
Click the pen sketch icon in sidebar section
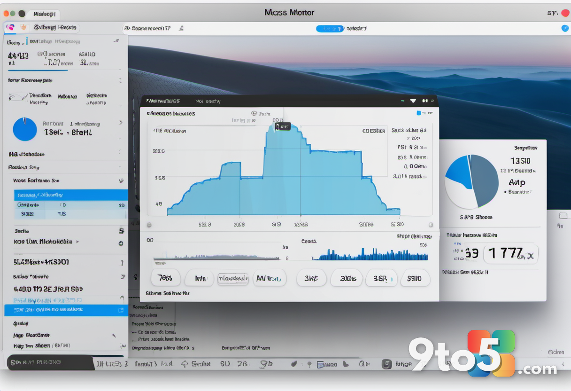(x=17, y=97)
